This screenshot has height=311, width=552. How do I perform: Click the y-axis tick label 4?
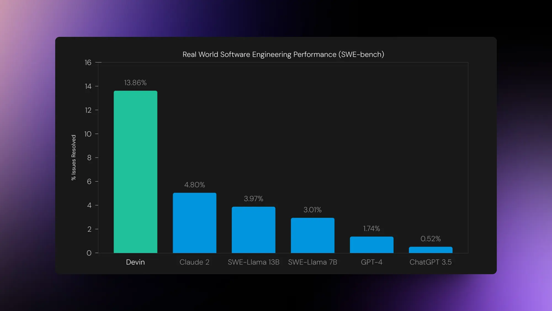click(89, 205)
